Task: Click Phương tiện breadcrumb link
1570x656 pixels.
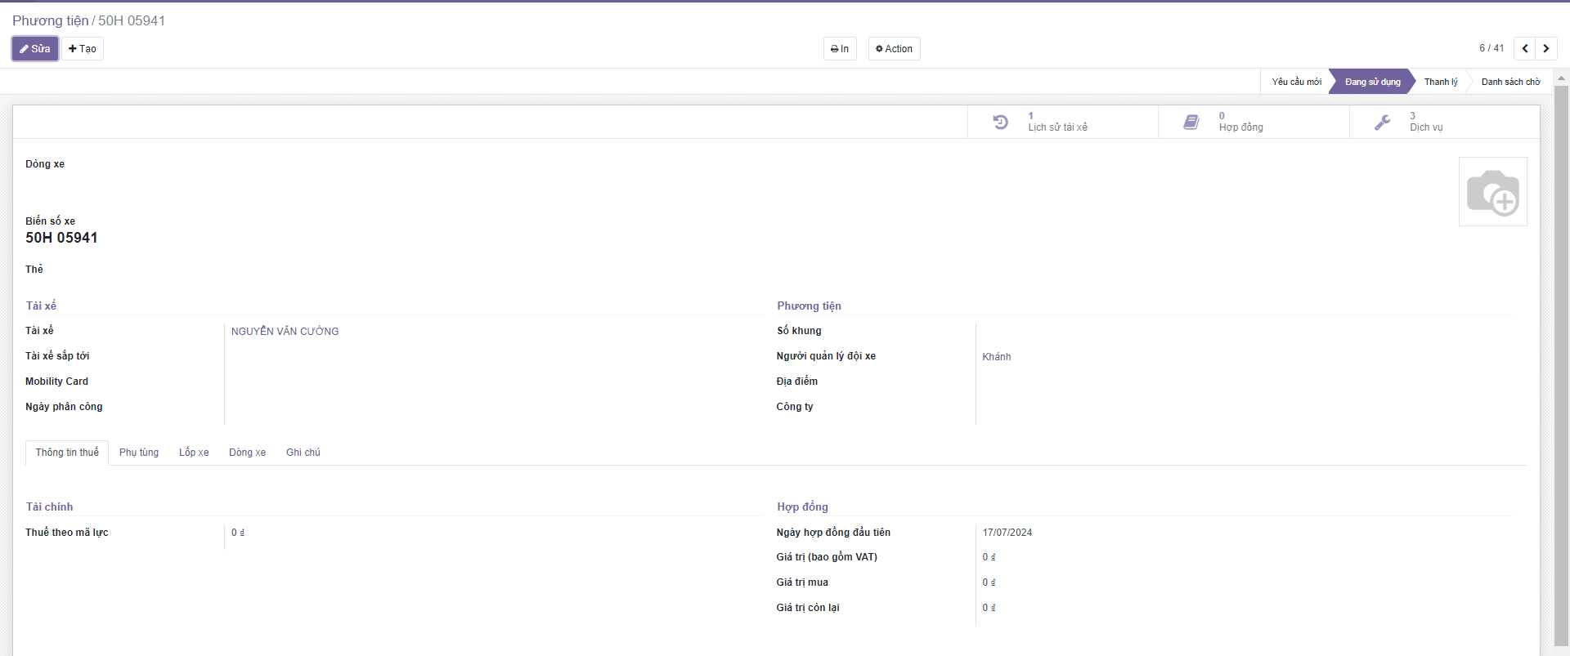Action: [50, 21]
